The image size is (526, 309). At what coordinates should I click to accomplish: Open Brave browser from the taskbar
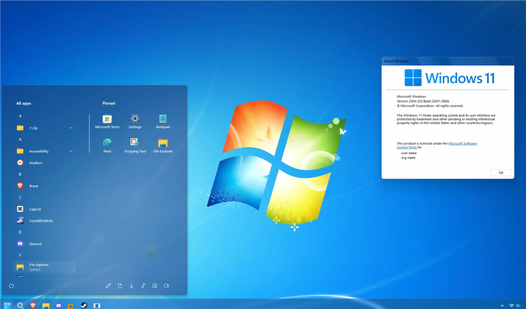click(x=33, y=305)
